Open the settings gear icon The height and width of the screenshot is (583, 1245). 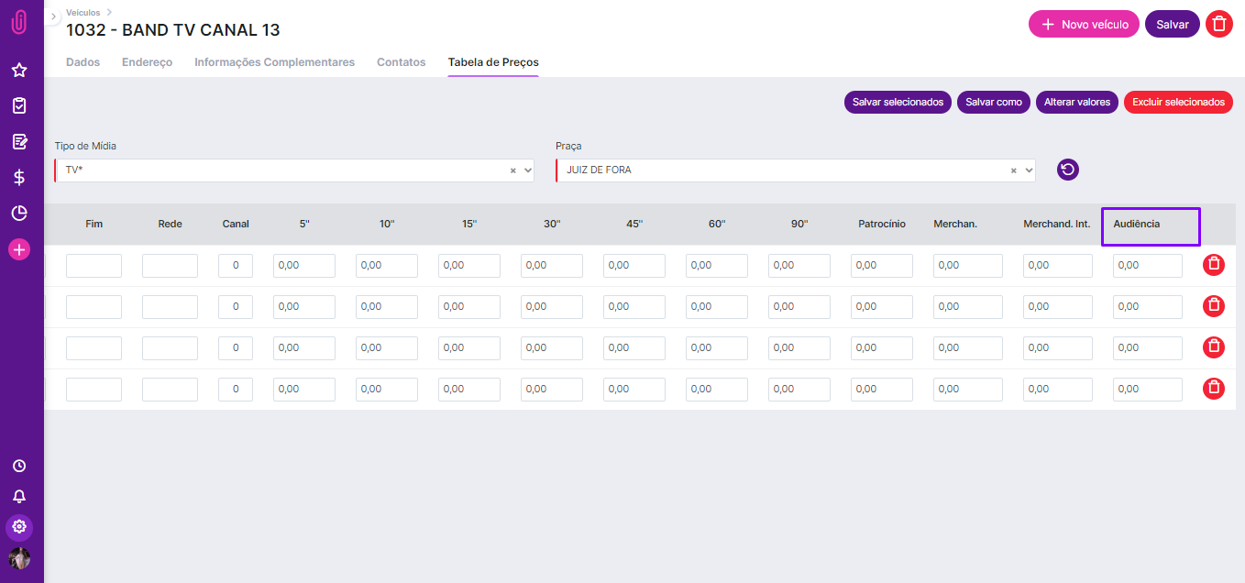click(19, 527)
